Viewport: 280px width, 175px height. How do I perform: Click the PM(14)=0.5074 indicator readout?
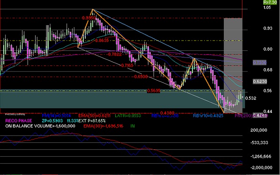pyautogui.click(x=56, y=116)
